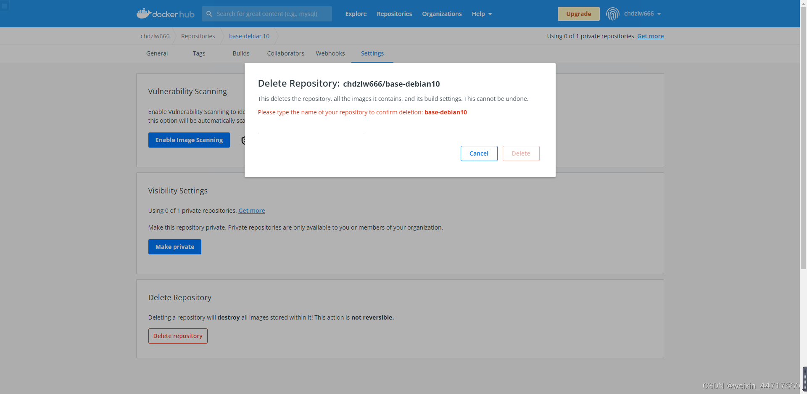The height and width of the screenshot is (394, 807).
Task: Open Explore in the top navigation
Action: click(x=356, y=14)
